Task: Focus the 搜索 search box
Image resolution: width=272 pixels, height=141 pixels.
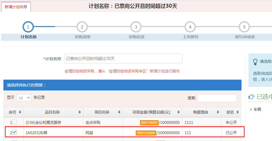Action: [x=217, y=98]
